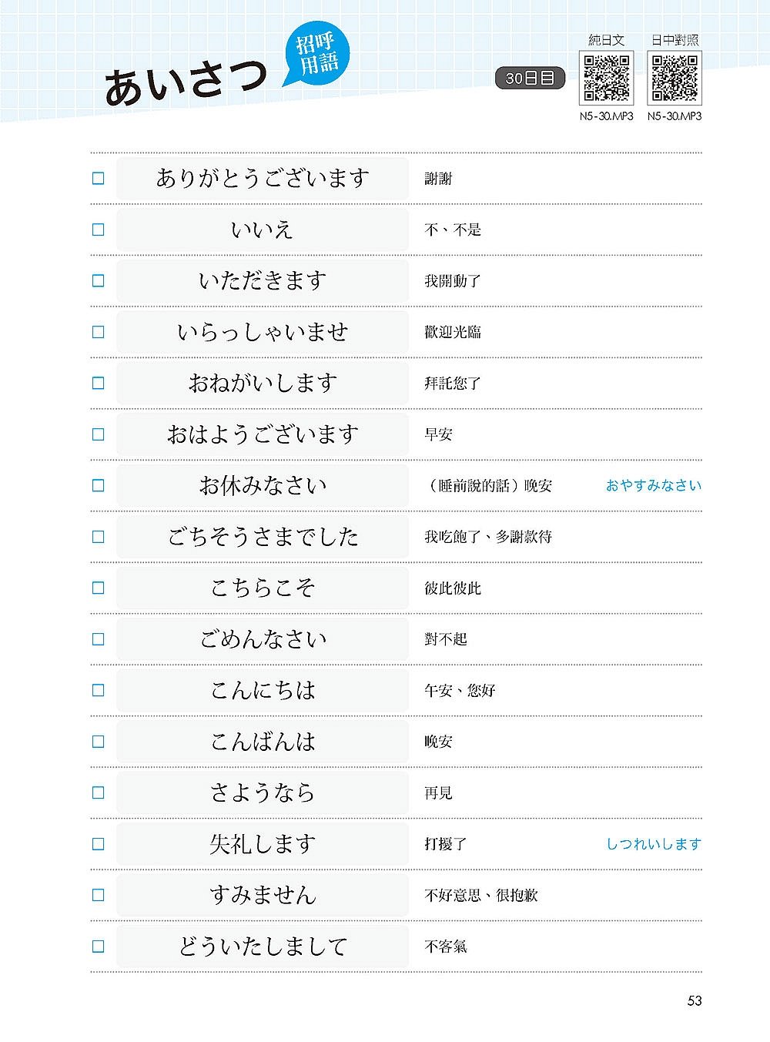
Task: Click the 純日文 QR code
Action: tap(606, 79)
